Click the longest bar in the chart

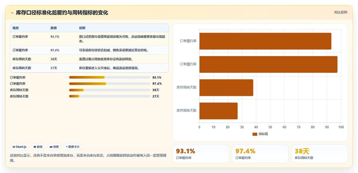tap(268, 64)
